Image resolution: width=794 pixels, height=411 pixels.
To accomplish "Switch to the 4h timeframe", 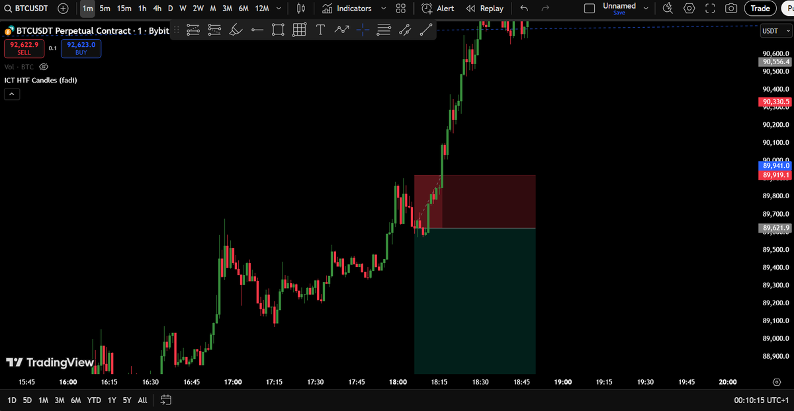I will [x=157, y=9].
